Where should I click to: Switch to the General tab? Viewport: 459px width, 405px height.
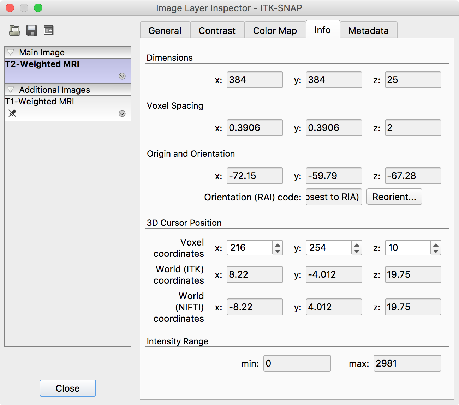point(165,30)
